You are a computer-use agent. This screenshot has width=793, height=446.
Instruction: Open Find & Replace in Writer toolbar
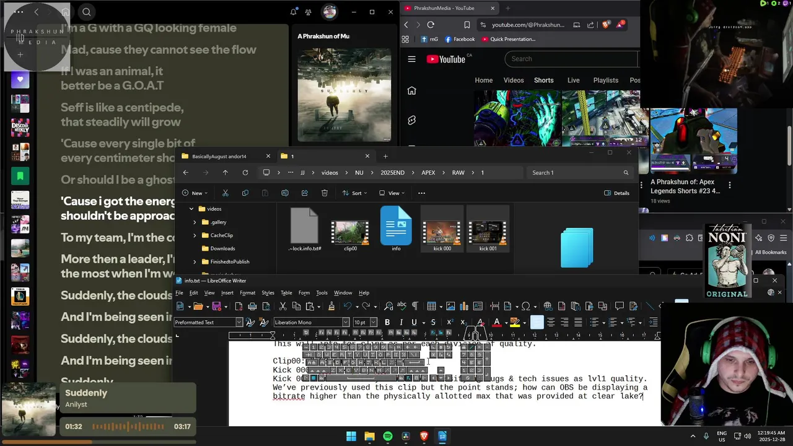(x=388, y=306)
